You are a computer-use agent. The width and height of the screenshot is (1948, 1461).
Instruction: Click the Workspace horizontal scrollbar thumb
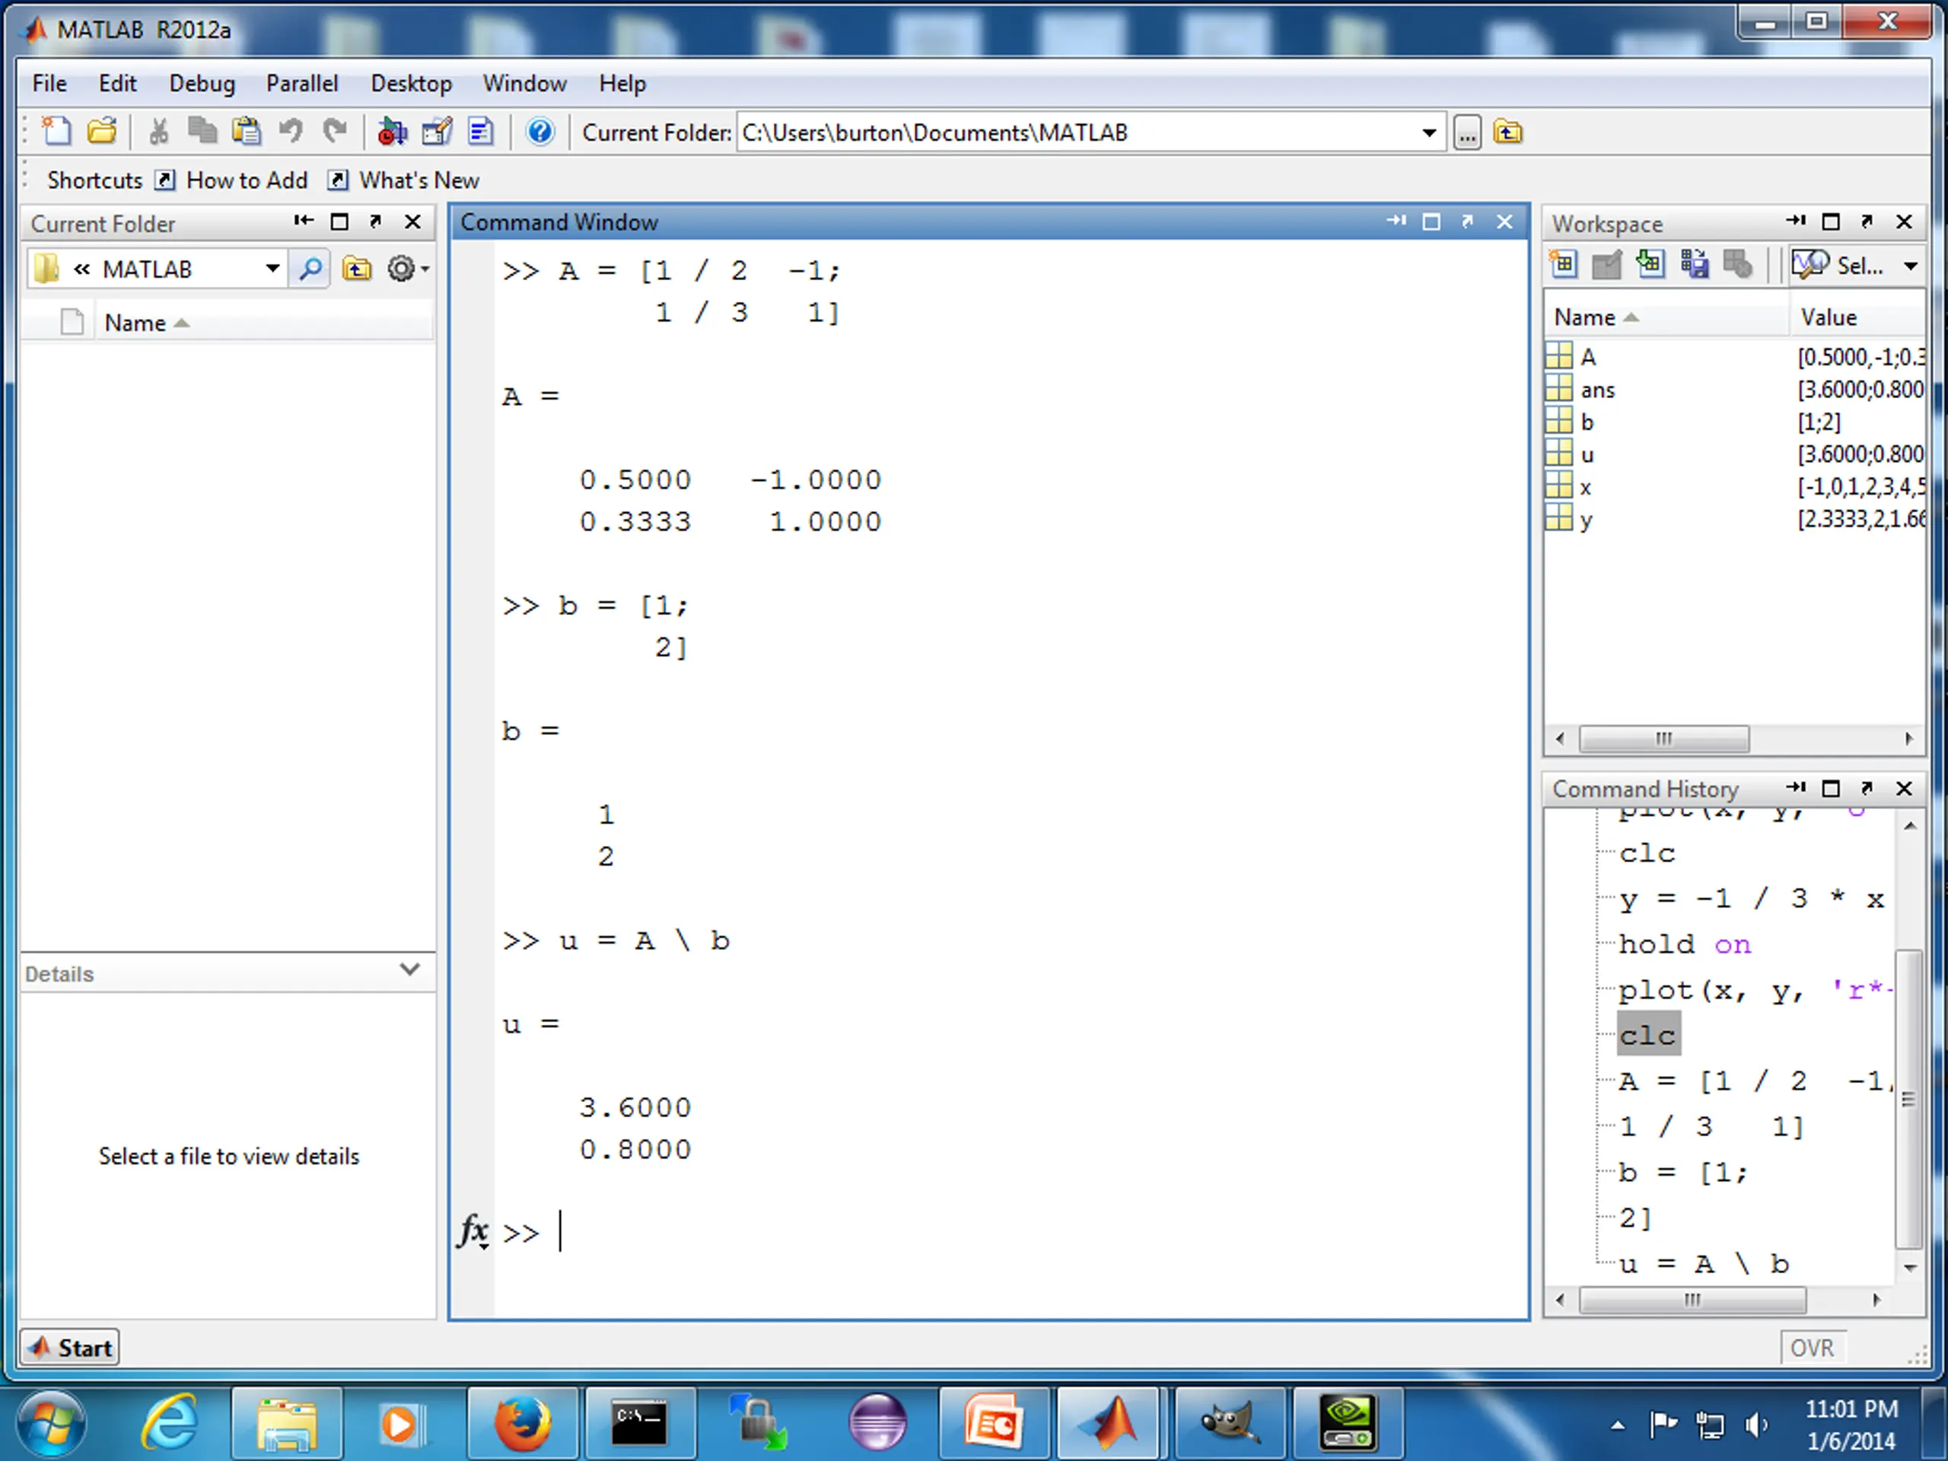[x=1663, y=739]
